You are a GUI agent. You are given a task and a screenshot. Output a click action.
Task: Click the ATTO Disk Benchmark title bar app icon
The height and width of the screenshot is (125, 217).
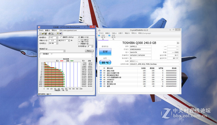[x=39, y=27]
